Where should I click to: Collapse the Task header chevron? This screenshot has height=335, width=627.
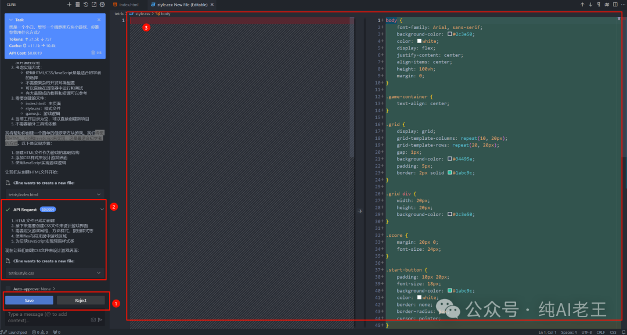(x=11, y=20)
